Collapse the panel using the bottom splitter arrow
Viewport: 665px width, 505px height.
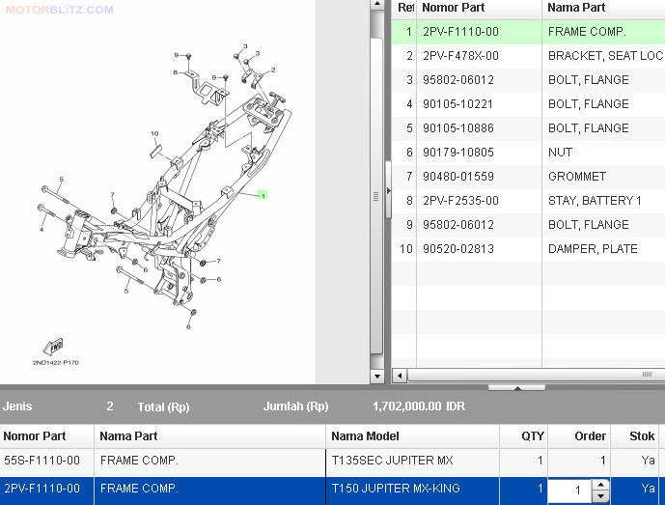click(516, 388)
